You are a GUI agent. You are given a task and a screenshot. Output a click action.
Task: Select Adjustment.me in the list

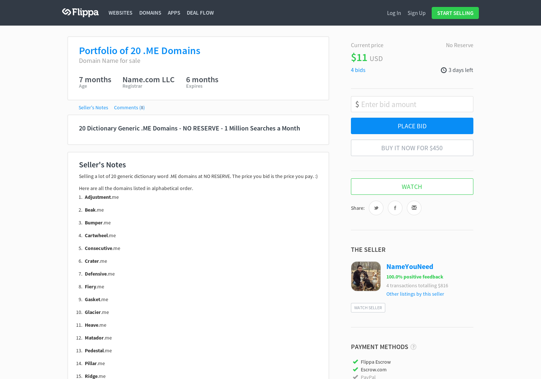click(102, 197)
